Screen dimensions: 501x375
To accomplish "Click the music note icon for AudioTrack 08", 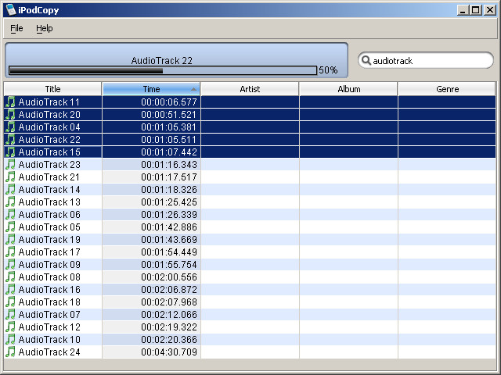I will (10, 277).
